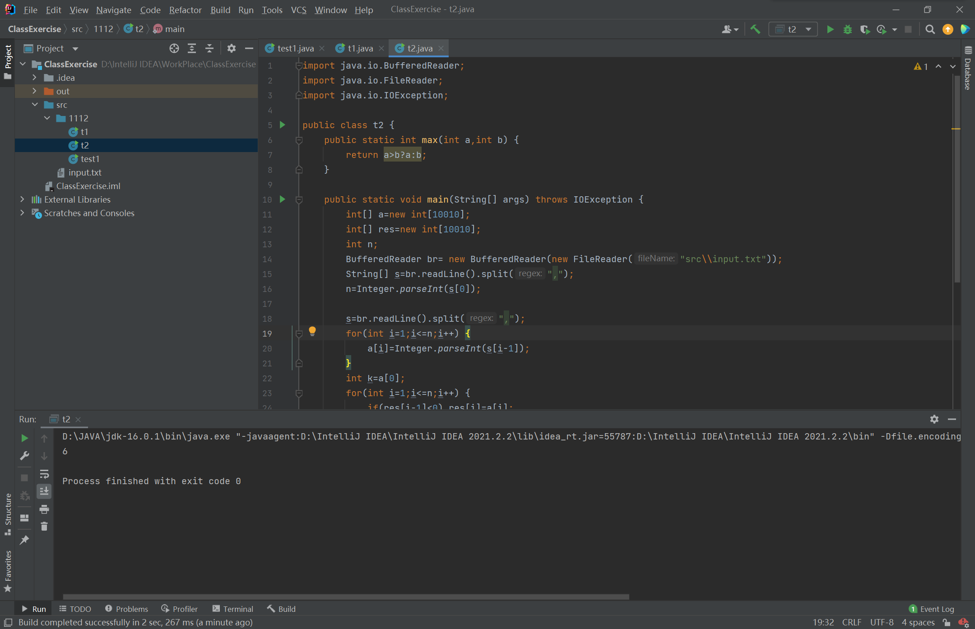975x629 pixels.
Task: Toggle scroll to end in Run console
Action: pyautogui.click(x=44, y=491)
